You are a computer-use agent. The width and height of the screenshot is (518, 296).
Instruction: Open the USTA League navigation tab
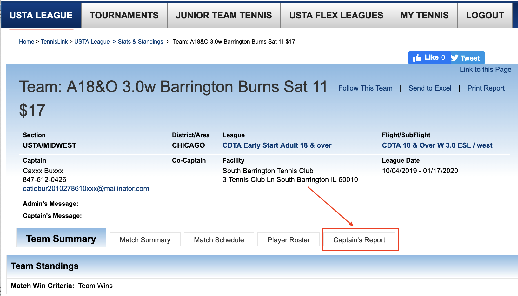pos(41,15)
